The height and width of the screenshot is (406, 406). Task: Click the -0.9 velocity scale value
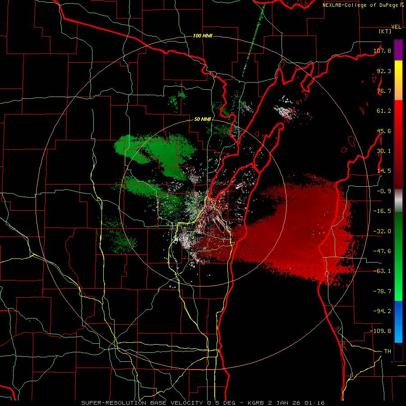pos(384,191)
